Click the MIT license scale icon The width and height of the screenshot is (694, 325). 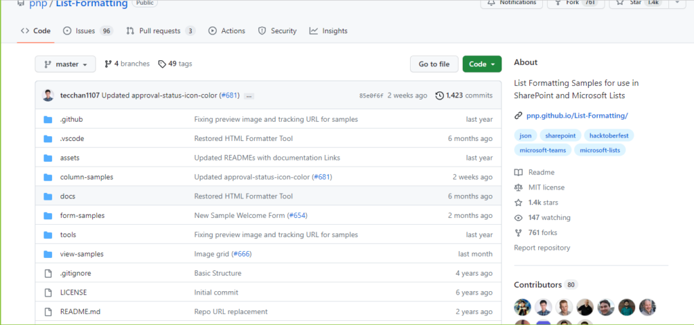[518, 188]
